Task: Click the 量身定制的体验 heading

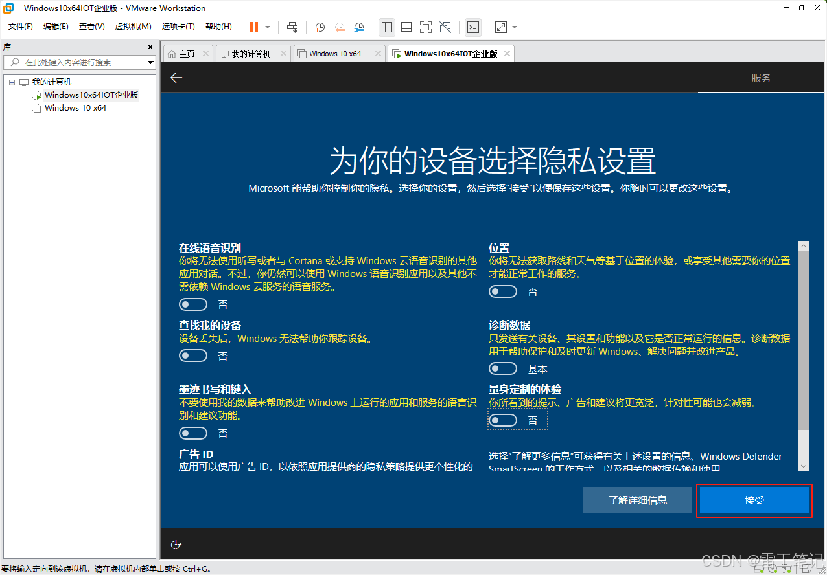Action: (x=525, y=389)
